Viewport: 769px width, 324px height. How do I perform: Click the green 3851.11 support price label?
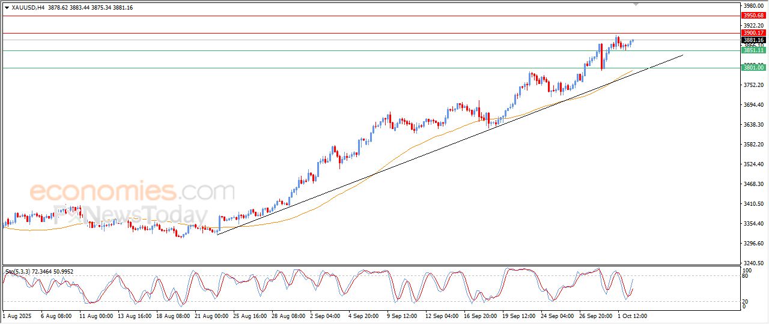click(752, 51)
